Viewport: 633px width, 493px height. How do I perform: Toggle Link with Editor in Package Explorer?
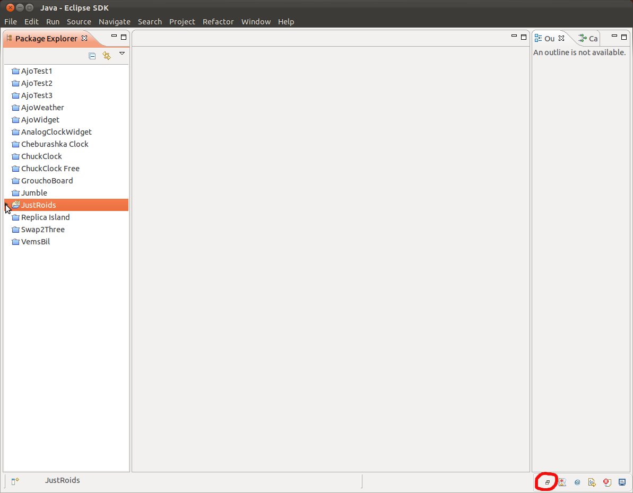[107, 56]
